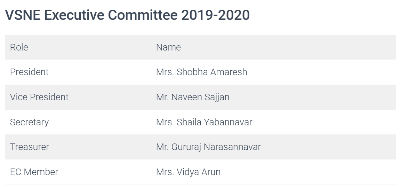Click the surname Narasannavar
The width and height of the screenshot is (400, 187).
(232, 147)
